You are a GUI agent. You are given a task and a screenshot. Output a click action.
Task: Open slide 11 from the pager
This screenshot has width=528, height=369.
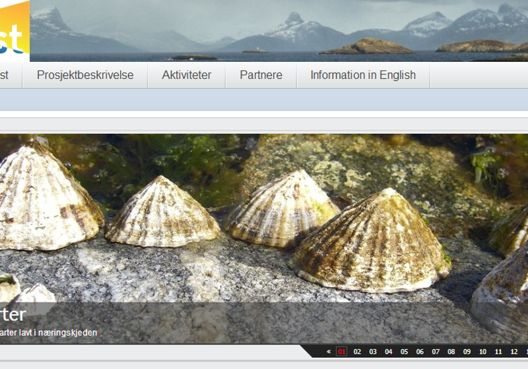tap(498, 352)
